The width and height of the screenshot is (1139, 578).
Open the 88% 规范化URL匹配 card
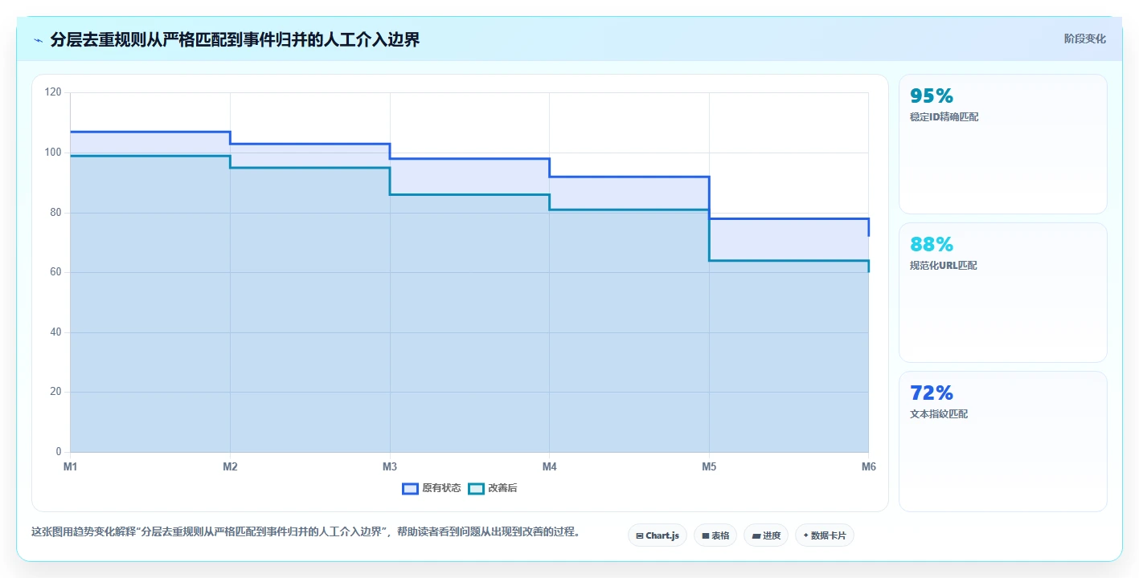tap(1002, 292)
